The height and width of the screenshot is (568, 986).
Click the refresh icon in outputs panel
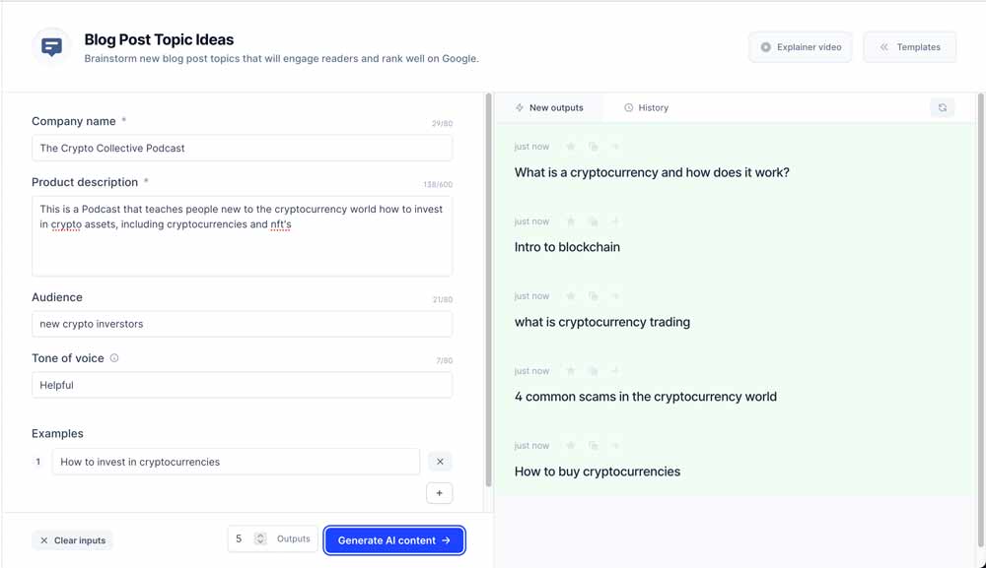(942, 108)
